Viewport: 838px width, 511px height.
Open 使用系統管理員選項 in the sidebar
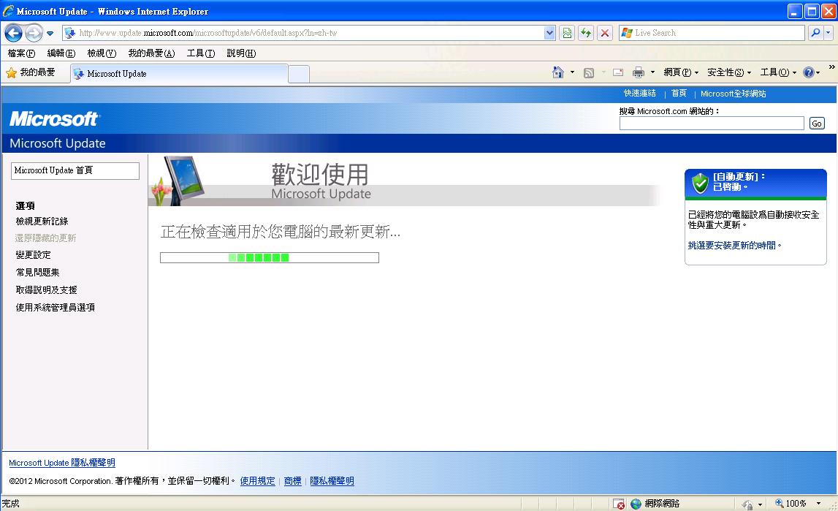tap(55, 307)
